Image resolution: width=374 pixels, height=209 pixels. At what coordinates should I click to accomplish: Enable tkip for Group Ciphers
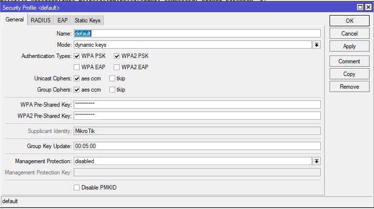112,90
